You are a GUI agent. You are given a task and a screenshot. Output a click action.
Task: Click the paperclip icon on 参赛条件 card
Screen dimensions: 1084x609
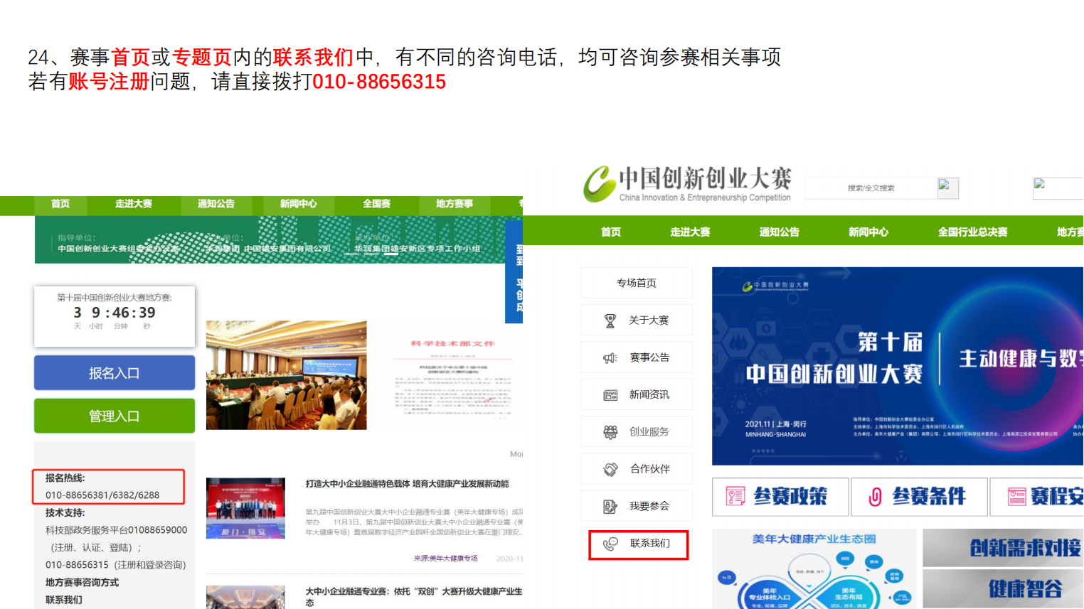click(x=875, y=497)
